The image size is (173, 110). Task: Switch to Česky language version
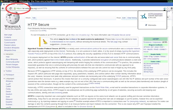(x=8, y=89)
